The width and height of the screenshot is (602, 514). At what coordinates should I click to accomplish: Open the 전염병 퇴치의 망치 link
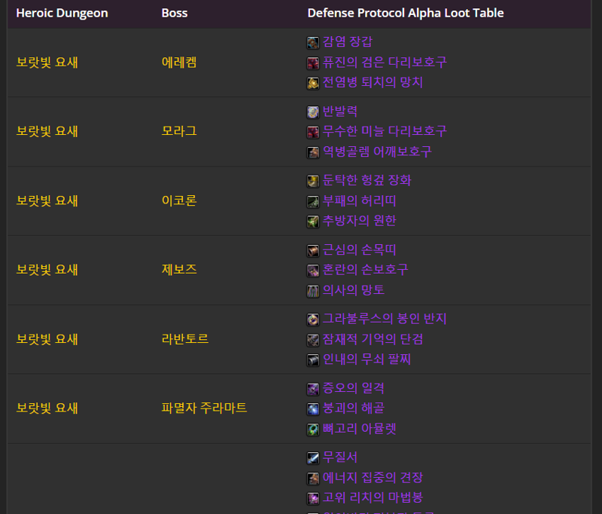[x=369, y=83]
